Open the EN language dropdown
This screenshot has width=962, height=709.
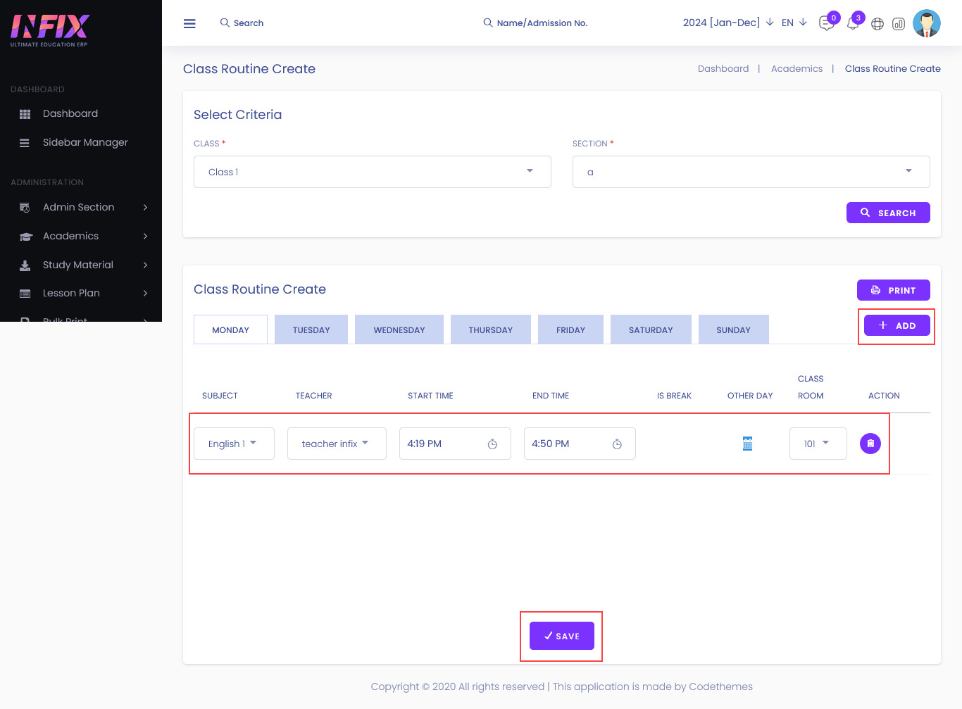pyautogui.click(x=794, y=23)
